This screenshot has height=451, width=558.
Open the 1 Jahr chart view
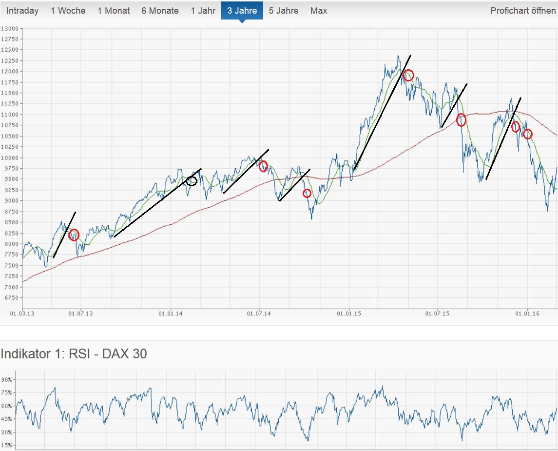click(x=203, y=11)
